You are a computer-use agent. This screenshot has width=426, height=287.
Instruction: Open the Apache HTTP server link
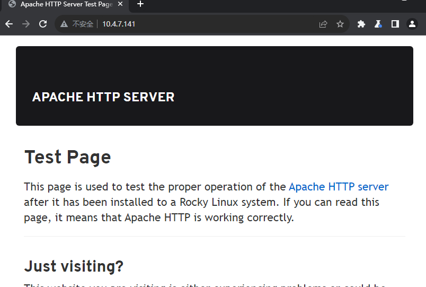339,187
